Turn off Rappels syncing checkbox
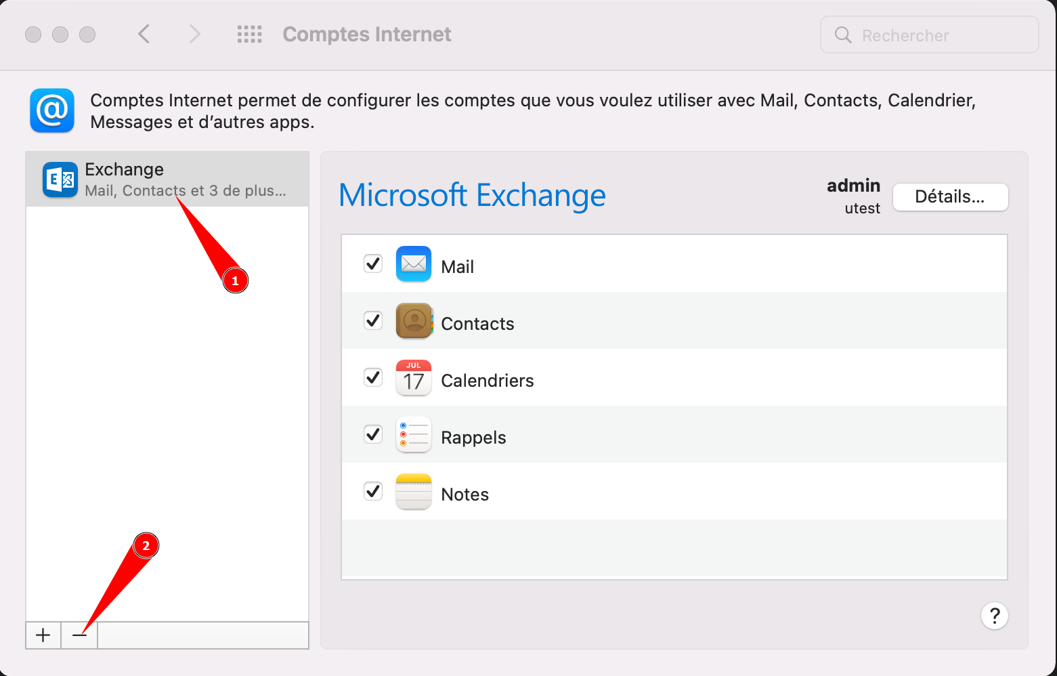The height and width of the screenshot is (676, 1057). click(x=373, y=434)
